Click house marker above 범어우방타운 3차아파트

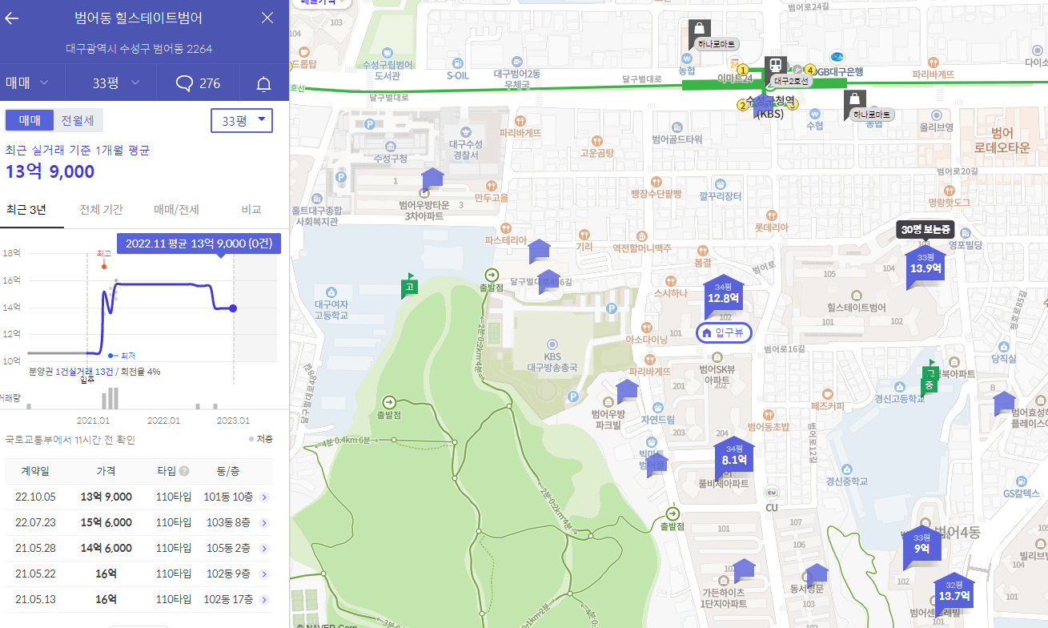tap(432, 179)
